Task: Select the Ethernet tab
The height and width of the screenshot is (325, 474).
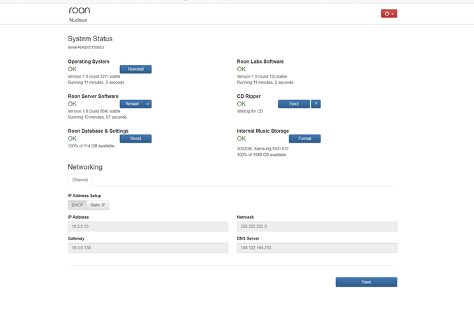Action: pos(80,180)
